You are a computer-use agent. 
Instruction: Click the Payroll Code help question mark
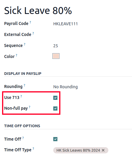coord(30,22)
